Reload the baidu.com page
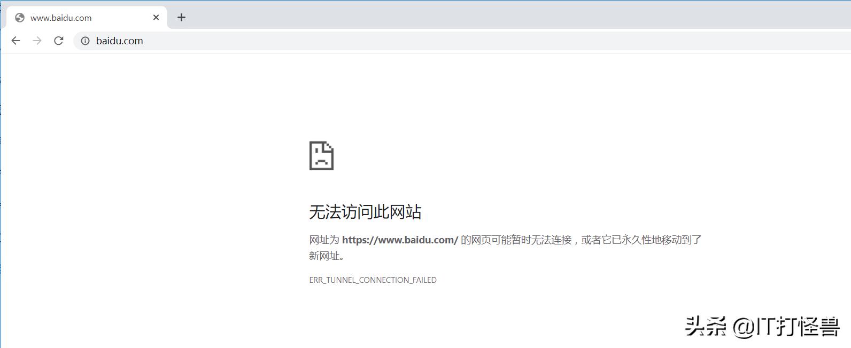 pyautogui.click(x=59, y=41)
